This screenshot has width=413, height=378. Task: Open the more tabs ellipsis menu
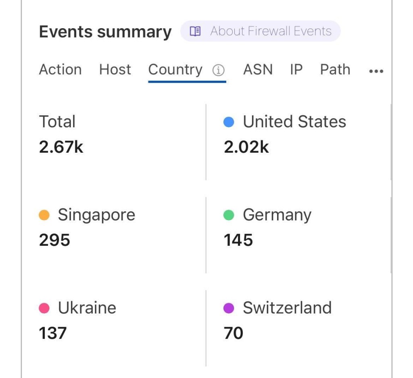(376, 71)
